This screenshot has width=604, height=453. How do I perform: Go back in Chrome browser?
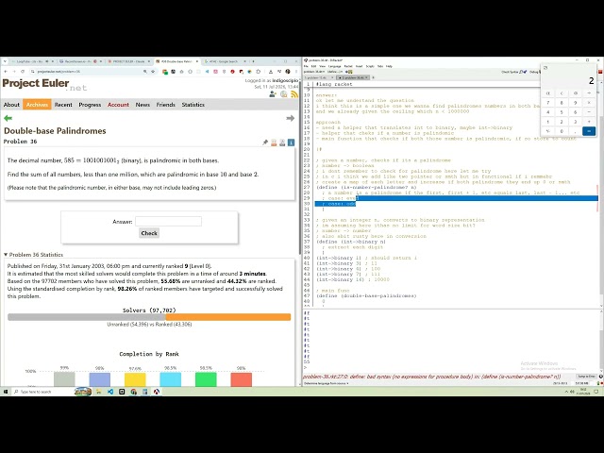(6, 72)
